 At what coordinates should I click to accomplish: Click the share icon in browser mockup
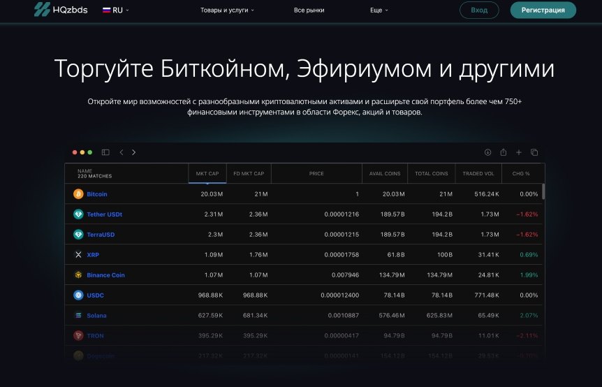(x=504, y=152)
